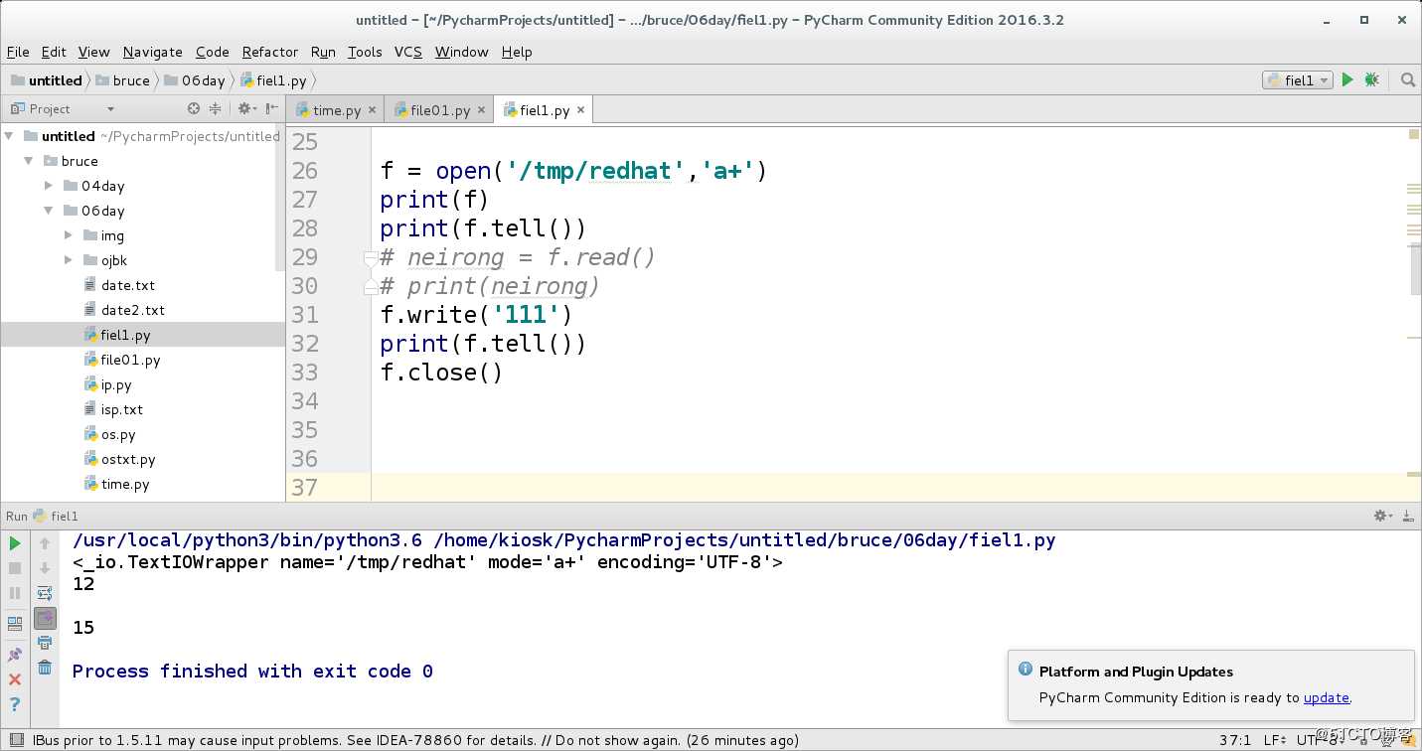Image resolution: width=1422 pixels, height=751 pixels.
Task: Open Project panel gear settings
Action: click(x=246, y=108)
